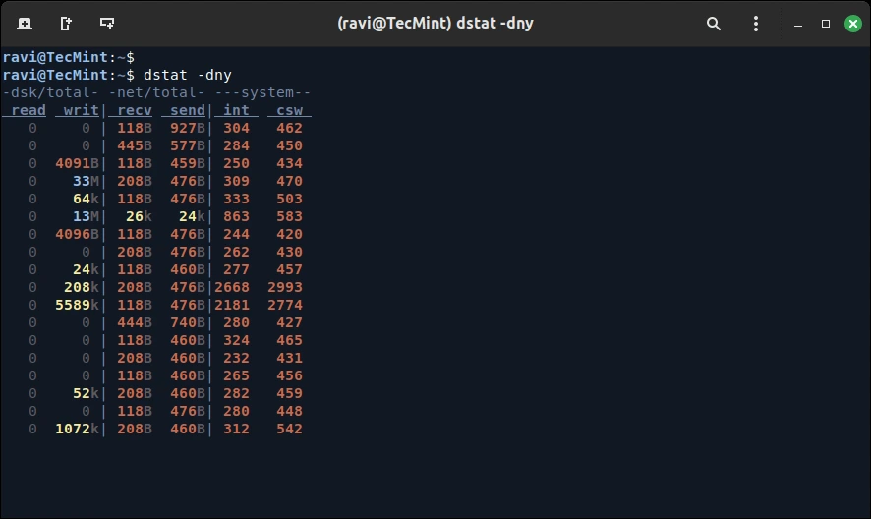Image resolution: width=871 pixels, height=519 pixels.
Task: Click the writ value '33M'
Action: tap(87, 182)
